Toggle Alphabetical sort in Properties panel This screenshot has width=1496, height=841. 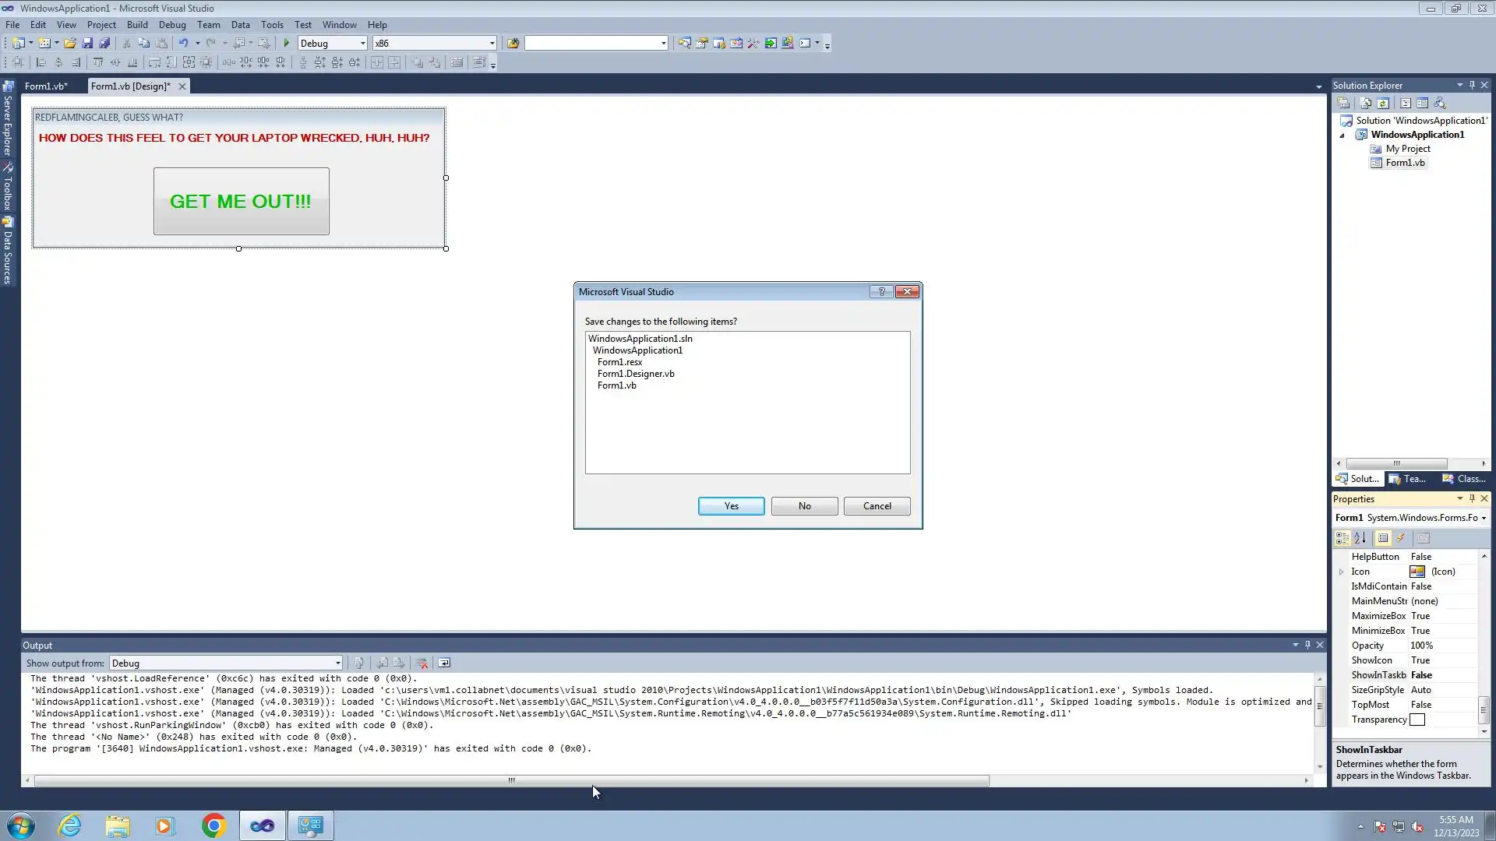click(x=1360, y=538)
